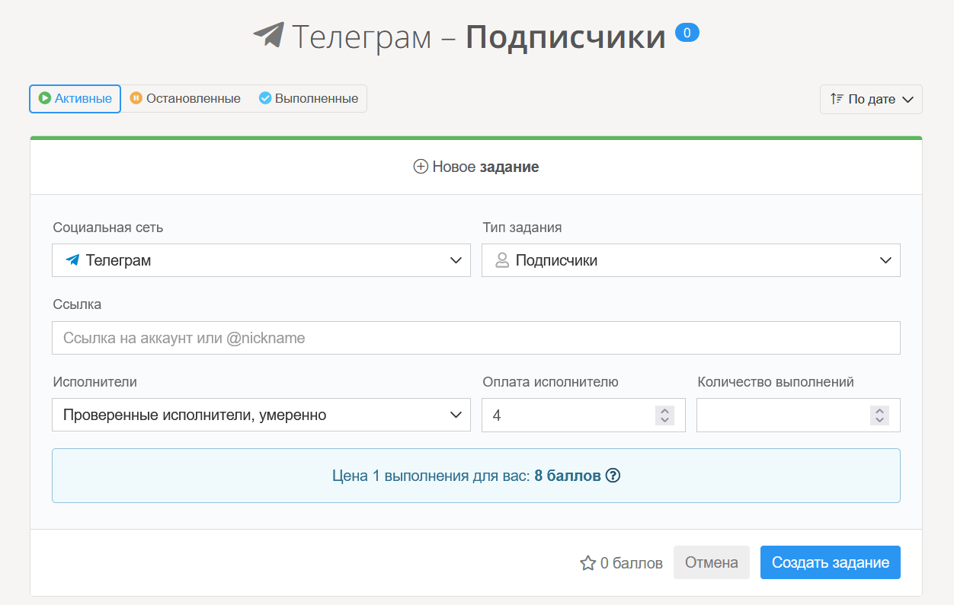Click the chevron arrow of Подписчики dropdown
954x605 pixels.
885,260
